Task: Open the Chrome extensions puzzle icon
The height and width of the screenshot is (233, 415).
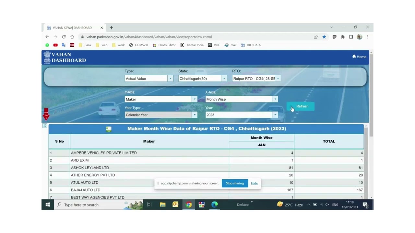Action: tap(343, 37)
